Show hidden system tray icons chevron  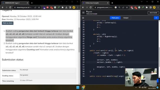(136, 87)
